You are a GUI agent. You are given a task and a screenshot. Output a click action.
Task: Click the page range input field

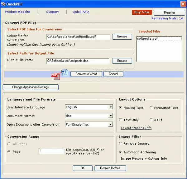point(51,151)
